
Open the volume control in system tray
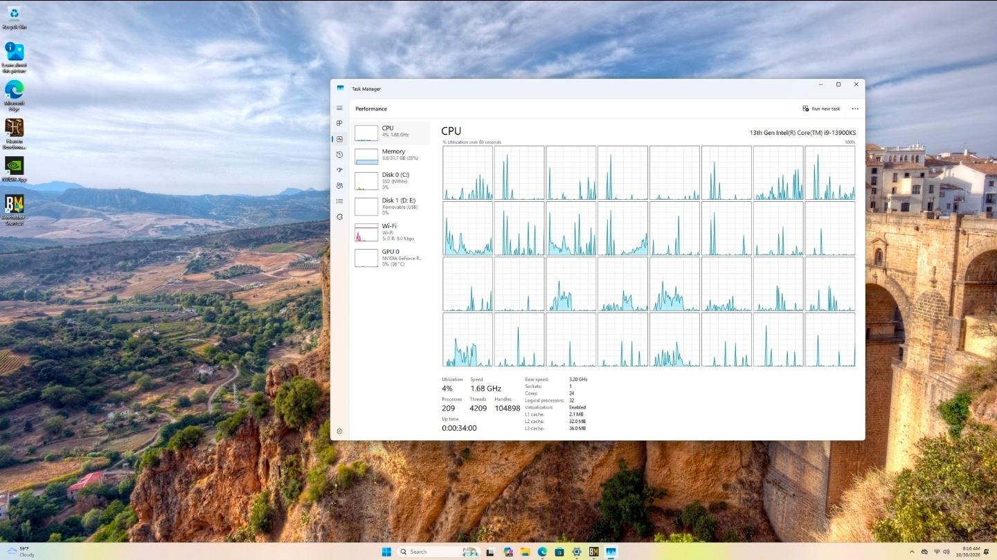[x=947, y=552]
